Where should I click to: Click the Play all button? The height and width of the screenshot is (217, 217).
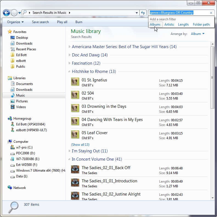point(62,22)
